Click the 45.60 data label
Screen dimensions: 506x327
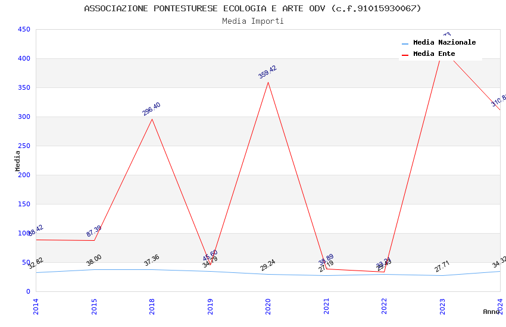coord(210,255)
